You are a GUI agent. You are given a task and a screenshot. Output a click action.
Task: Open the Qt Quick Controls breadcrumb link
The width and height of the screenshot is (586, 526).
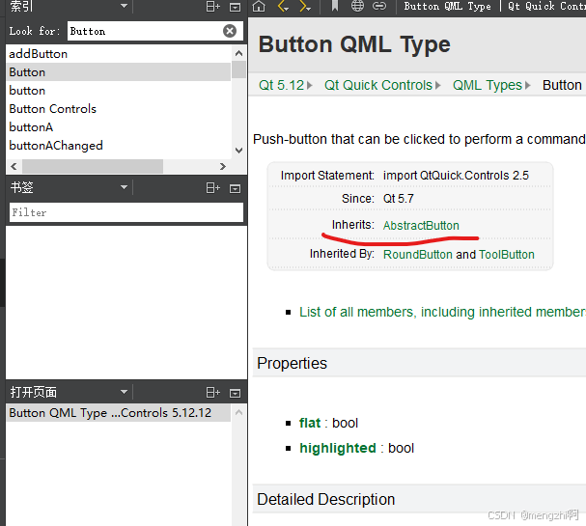pos(378,85)
